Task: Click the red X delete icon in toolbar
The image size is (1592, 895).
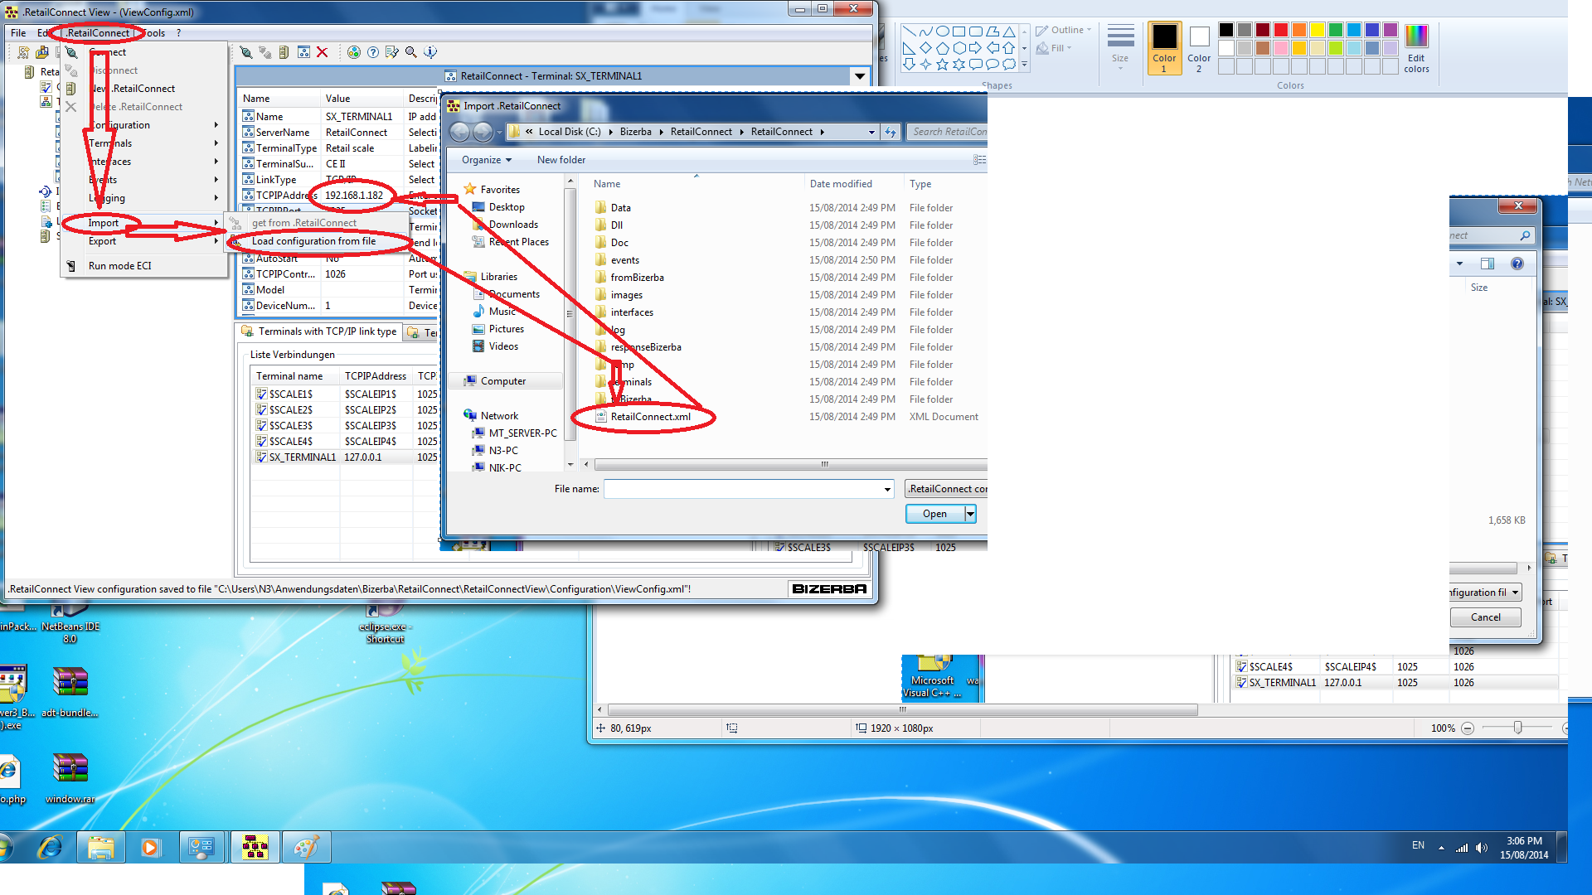Action: [x=323, y=52]
